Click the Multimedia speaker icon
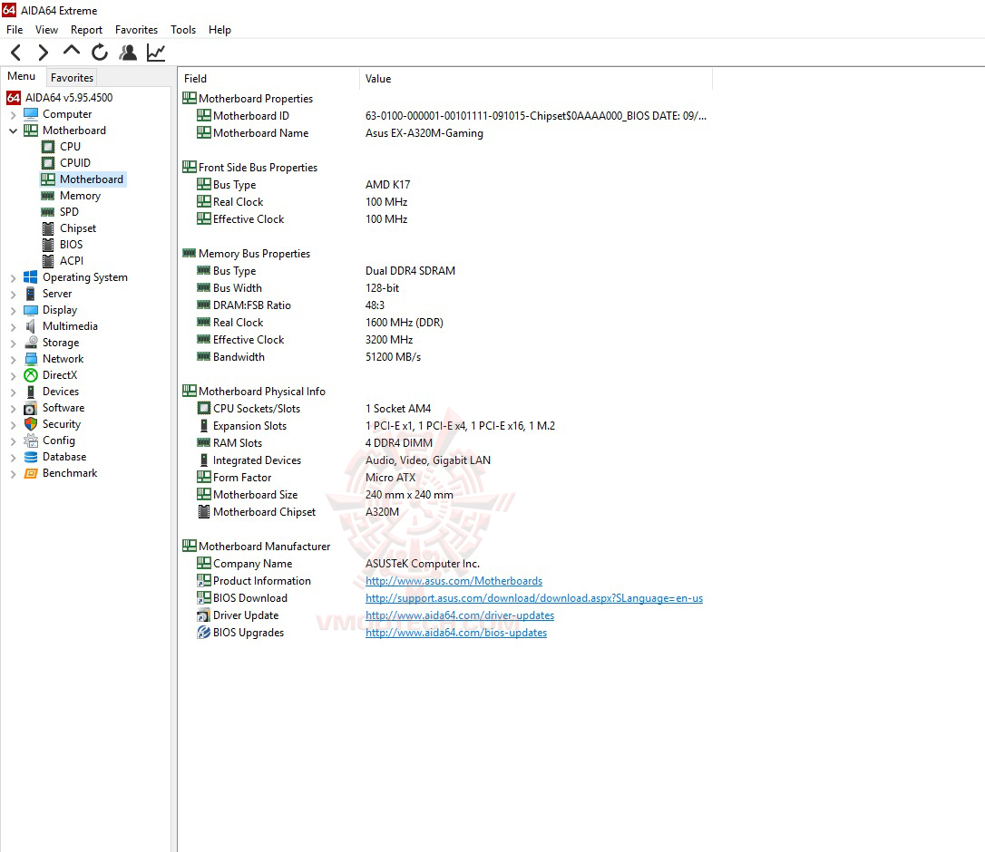Image resolution: width=985 pixels, height=852 pixels. coord(31,326)
